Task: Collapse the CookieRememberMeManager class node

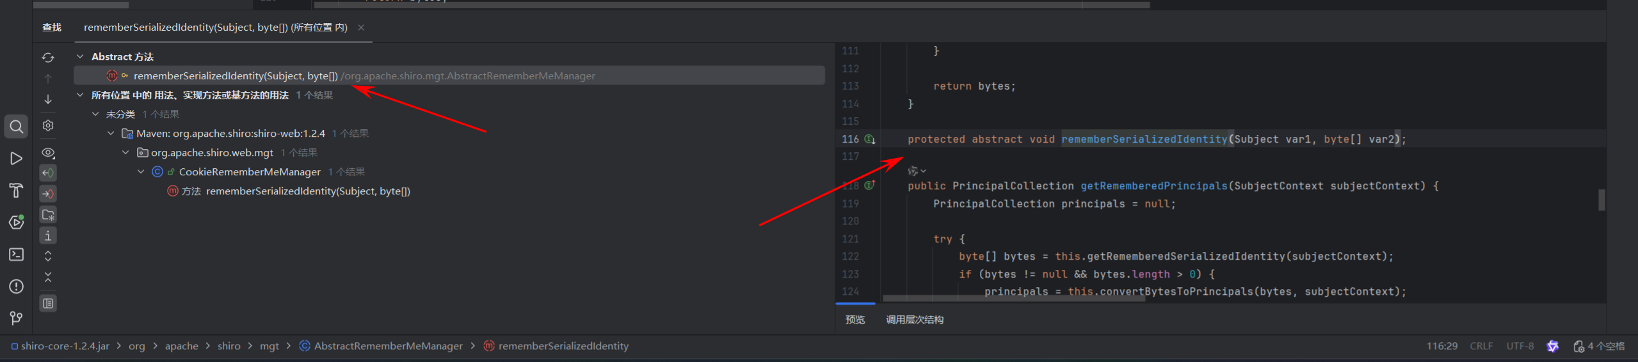Action: [x=141, y=172]
